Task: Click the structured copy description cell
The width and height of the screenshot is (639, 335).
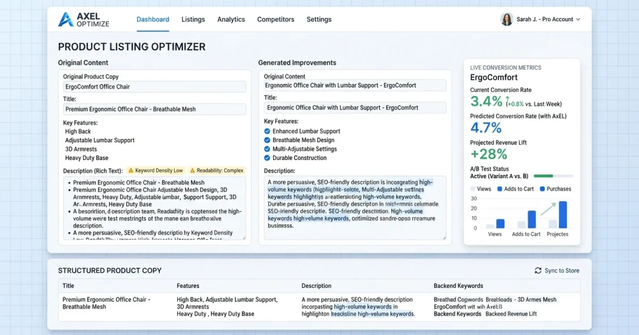Action: click(x=358, y=307)
